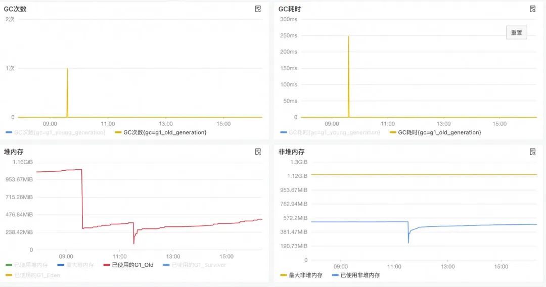
Task: Click the 重置 button on GC耗时 chart
Action: [x=516, y=32]
